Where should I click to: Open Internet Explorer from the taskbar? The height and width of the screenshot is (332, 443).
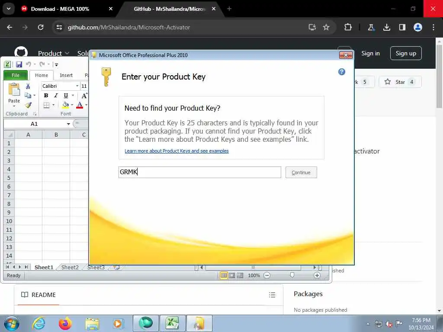point(39,323)
